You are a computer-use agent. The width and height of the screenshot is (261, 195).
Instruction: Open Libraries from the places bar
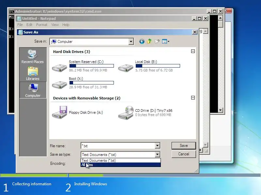click(x=33, y=73)
